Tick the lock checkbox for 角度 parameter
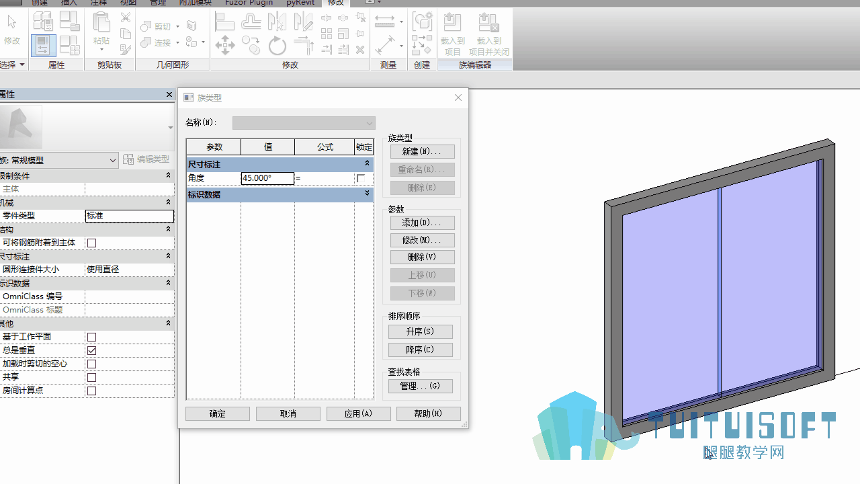The height and width of the screenshot is (484, 860). [361, 178]
